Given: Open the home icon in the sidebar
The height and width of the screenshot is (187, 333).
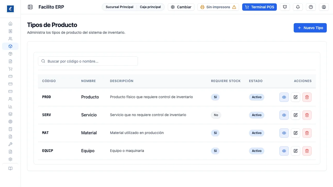Looking at the screenshot, I should pyautogui.click(x=10, y=24).
